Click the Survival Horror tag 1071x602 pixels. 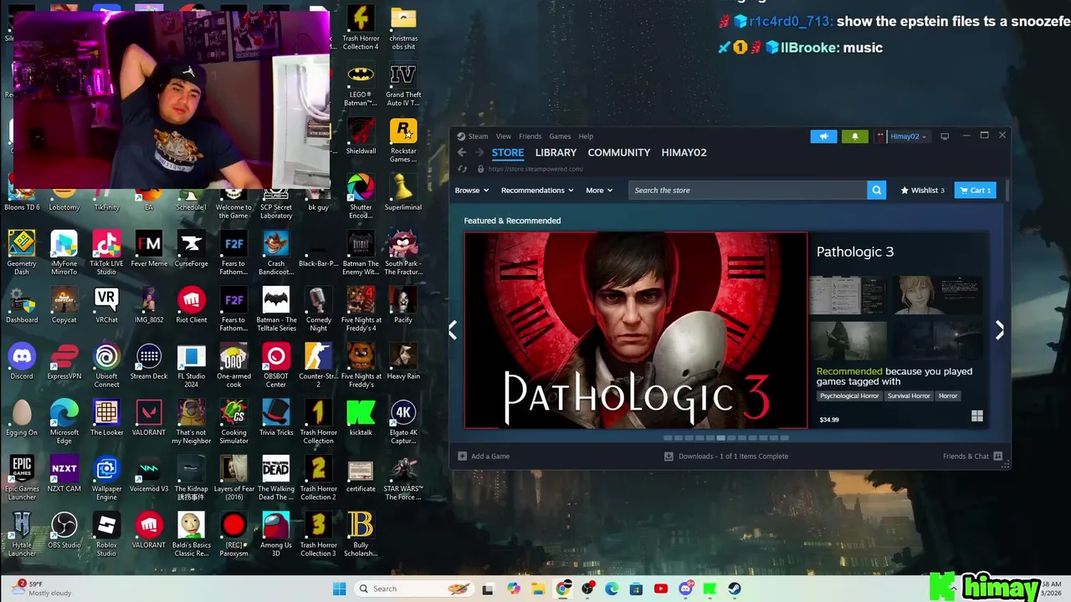[909, 396]
